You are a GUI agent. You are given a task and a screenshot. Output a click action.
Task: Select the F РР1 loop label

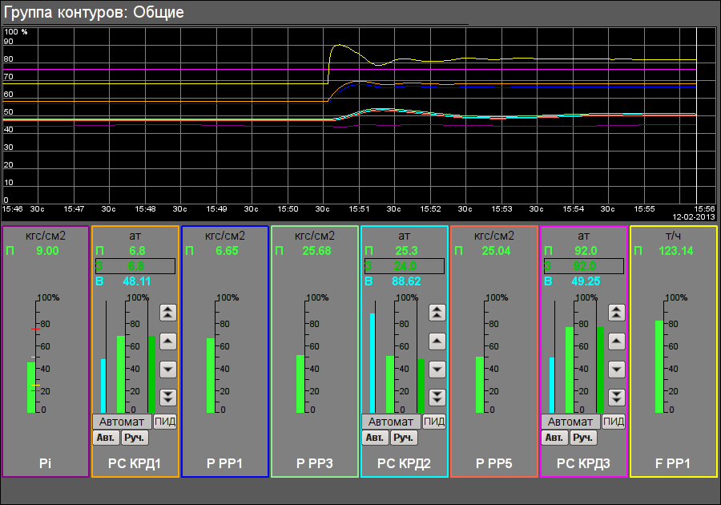(x=673, y=463)
